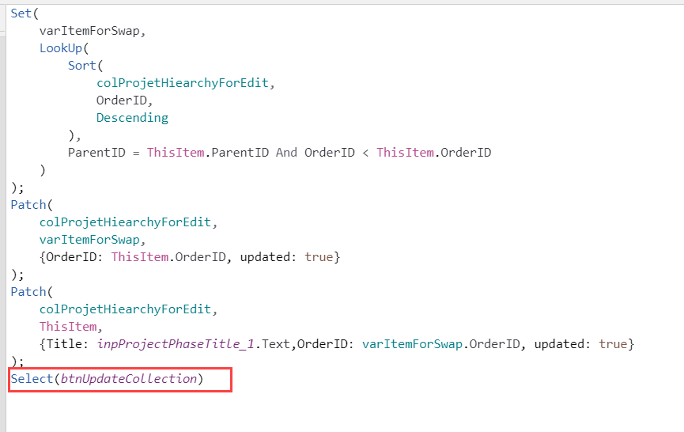Click ThisItem.ParentID in the LookUp condition
The width and height of the screenshot is (684, 432).
pyautogui.click(x=208, y=152)
